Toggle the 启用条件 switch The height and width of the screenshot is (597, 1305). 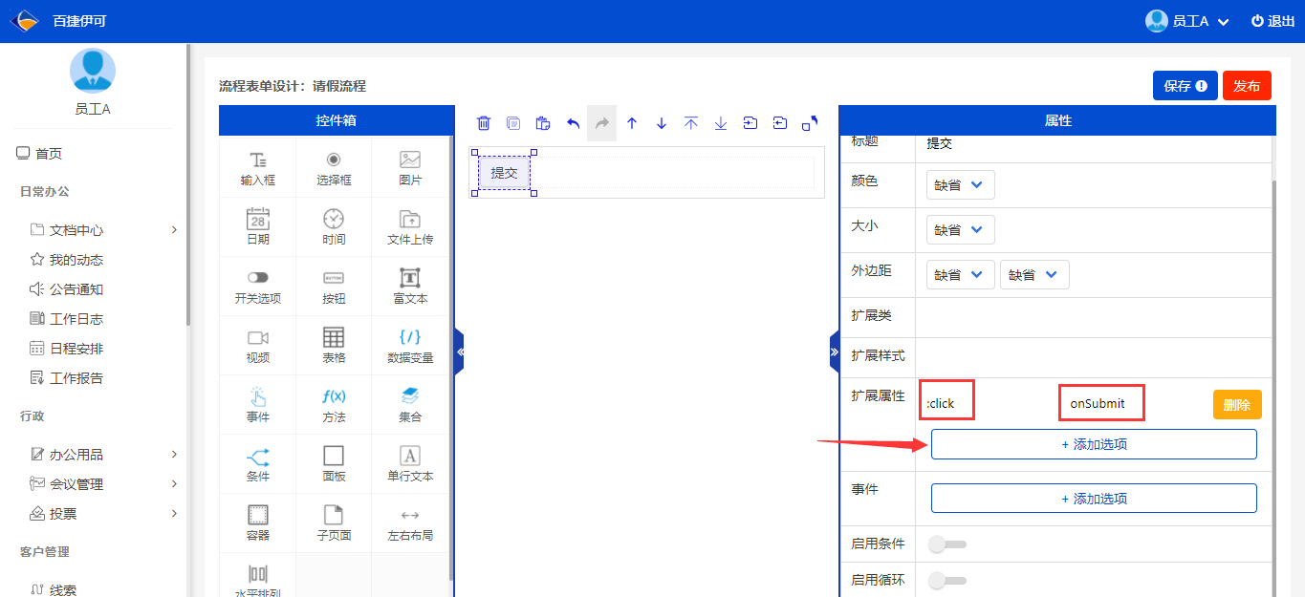(947, 544)
